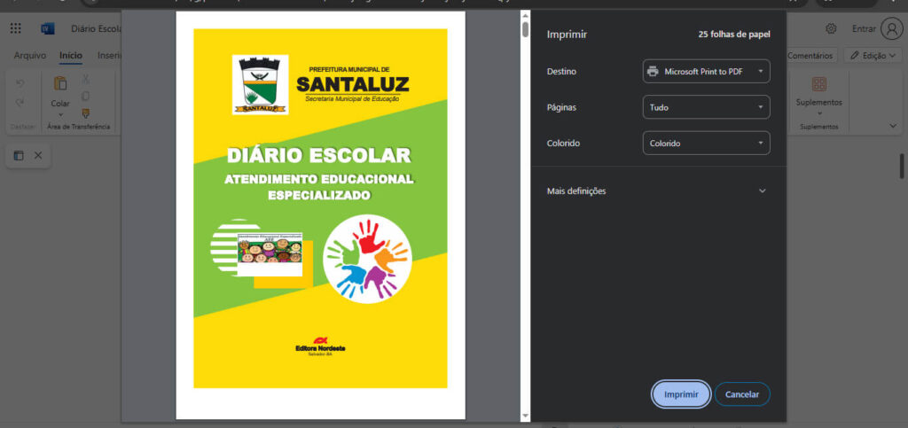Open the Edição mode dropdown

[x=873, y=56]
